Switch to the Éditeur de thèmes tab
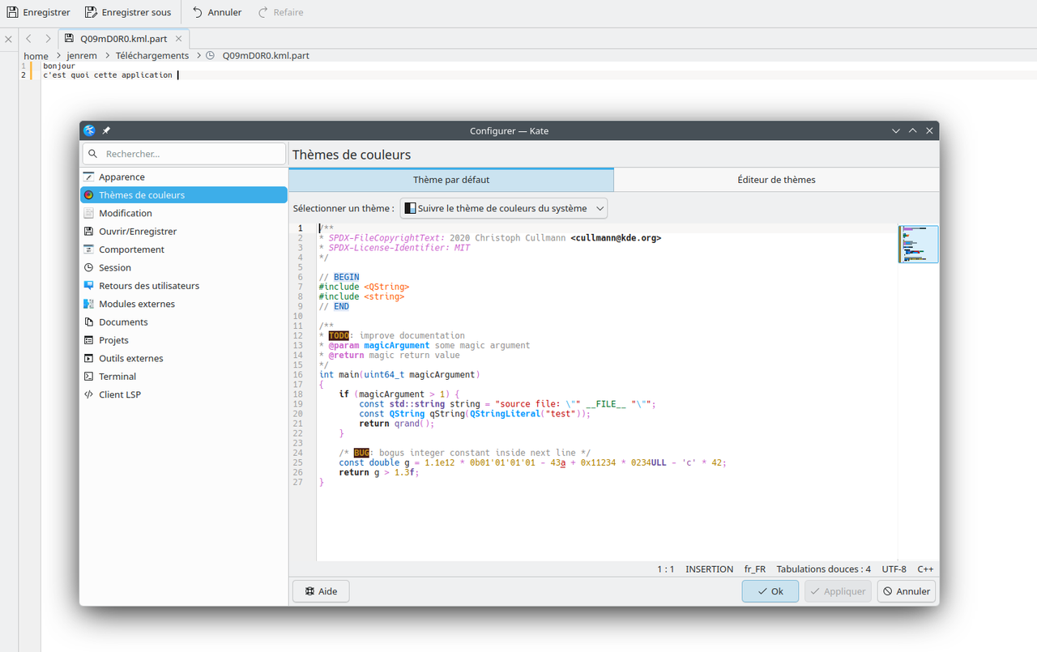The width and height of the screenshot is (1037, 652). tap(776, 180)
